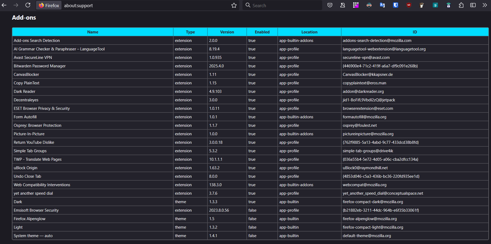Viewport: 491px width, 244px height.
Task: Open the Extensions puzzle piece menu
Action: pos(461,5)
